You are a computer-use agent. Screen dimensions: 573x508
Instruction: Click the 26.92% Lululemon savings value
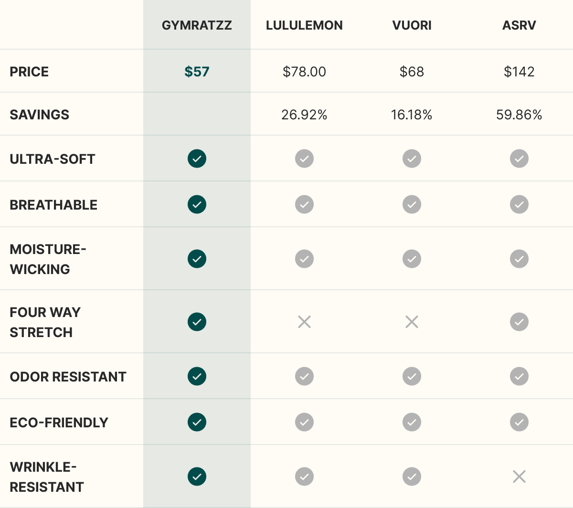coord(304,115)
